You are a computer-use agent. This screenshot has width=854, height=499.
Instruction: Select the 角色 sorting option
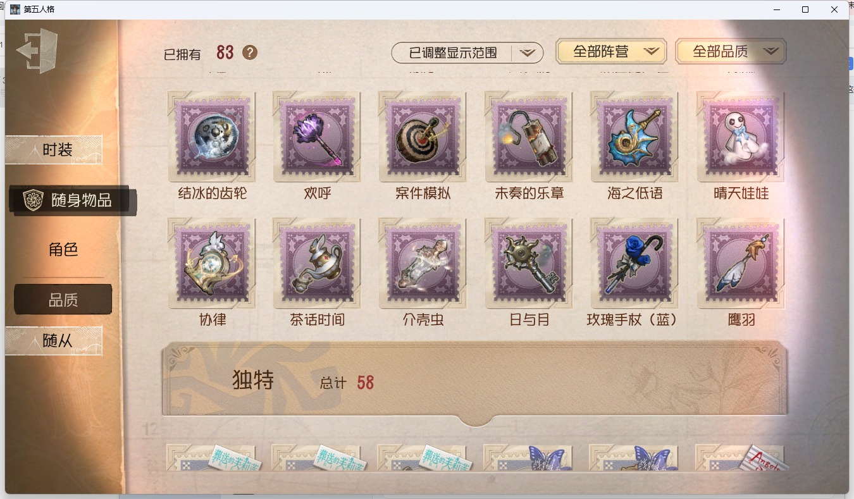(x=63, y=249)
